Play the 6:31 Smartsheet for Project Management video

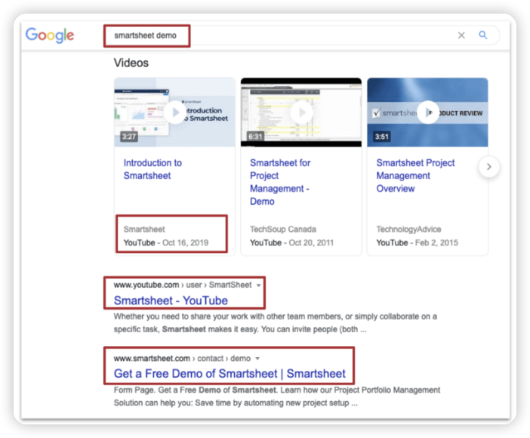(x=301, y=113)
